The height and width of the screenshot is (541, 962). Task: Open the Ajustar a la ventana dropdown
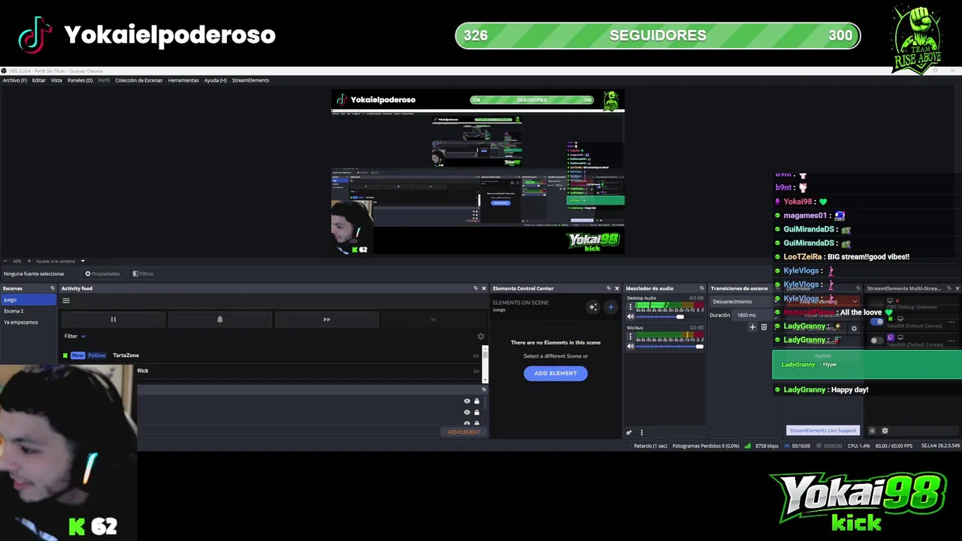pos(60,261)
